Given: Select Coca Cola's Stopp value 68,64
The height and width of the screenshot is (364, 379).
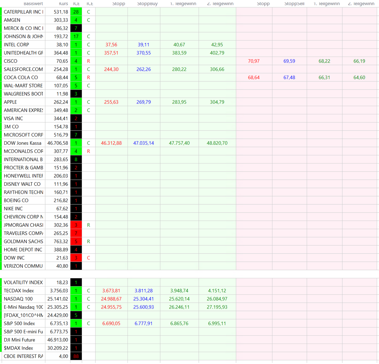Looking at the screenshot, I should click(x=253, y=78).
